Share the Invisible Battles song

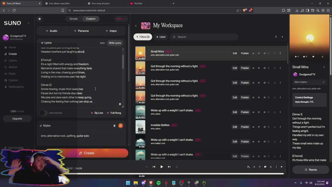(275, 127)
